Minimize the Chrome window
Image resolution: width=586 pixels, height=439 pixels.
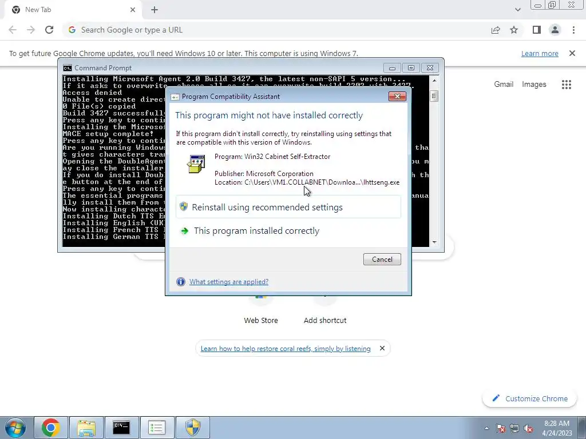(538, 5)
